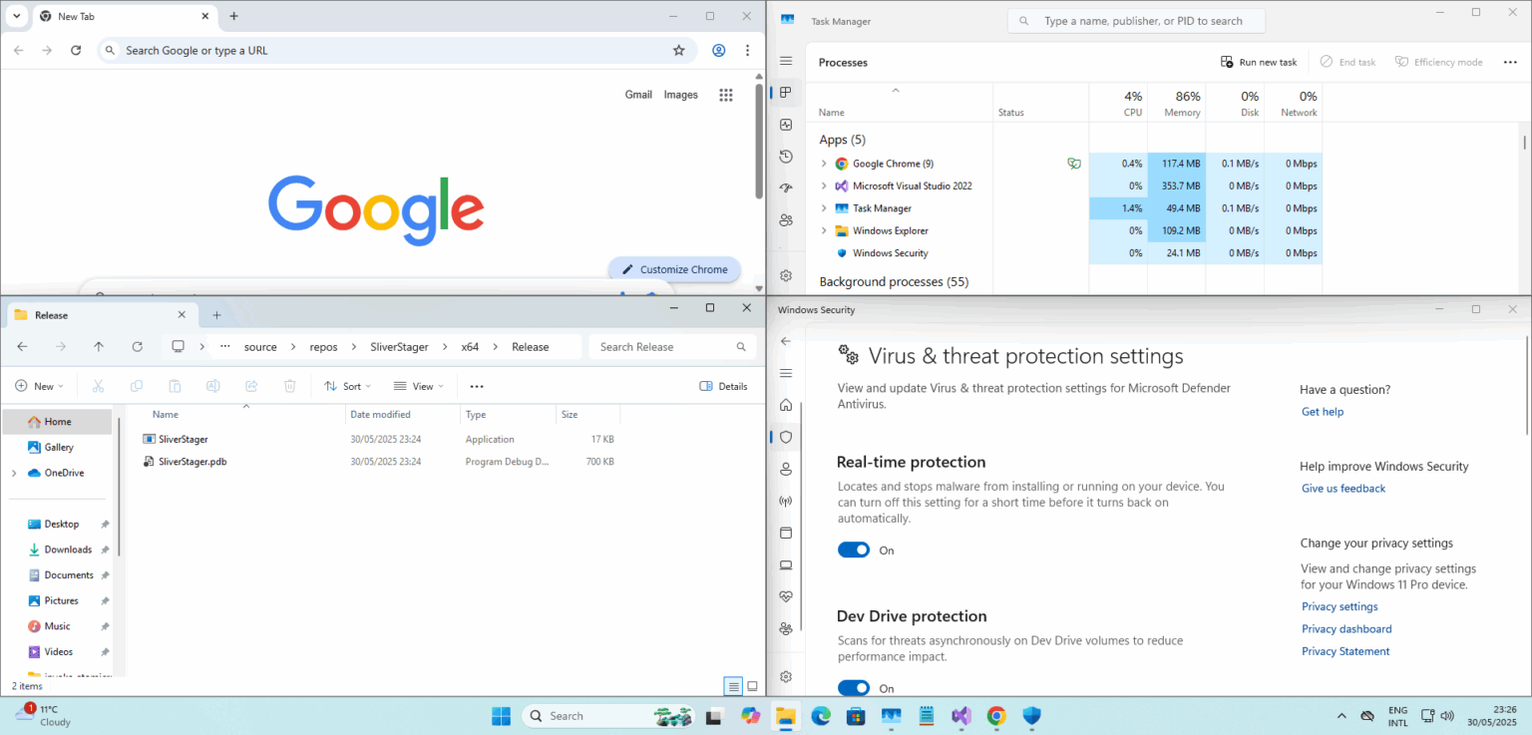This screenshot has width=1532, height=735.
Task: Toggle the details pane in File Explorer
Action: point(724,386)
